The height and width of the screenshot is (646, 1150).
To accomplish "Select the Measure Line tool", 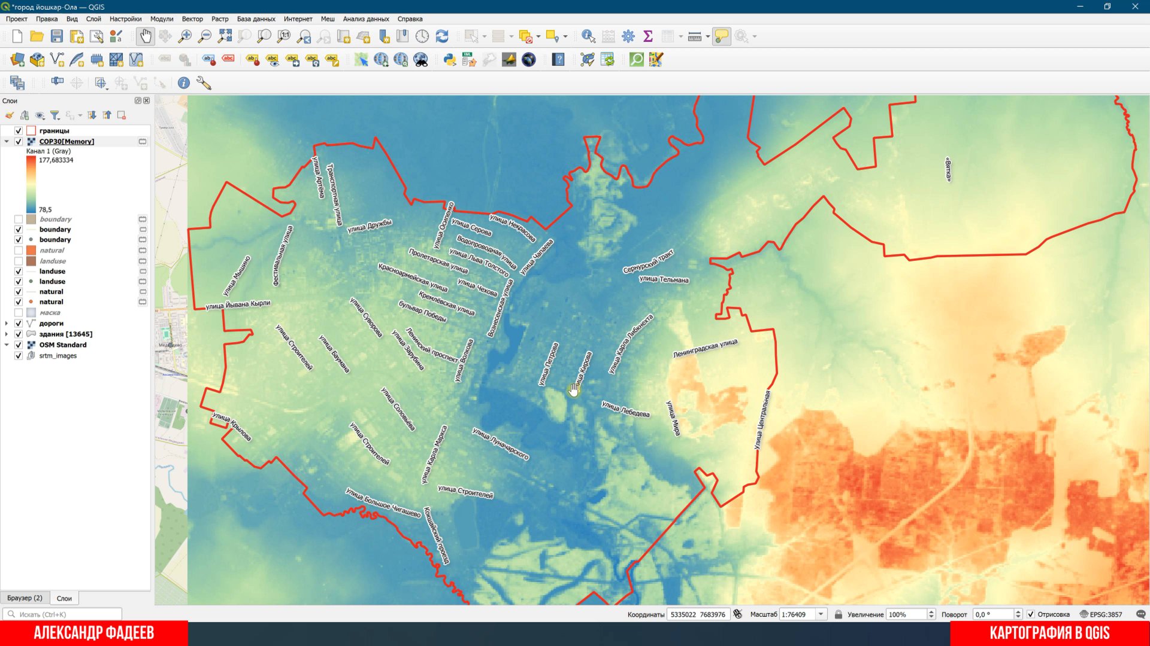I will [694, 36].
